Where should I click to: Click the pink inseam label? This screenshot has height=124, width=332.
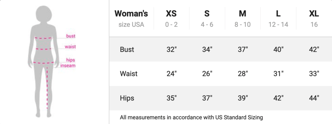coord(68,65)
